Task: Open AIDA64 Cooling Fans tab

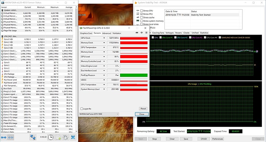Action: [x=158, y=33]
